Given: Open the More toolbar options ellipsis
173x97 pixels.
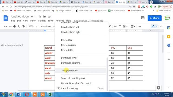Looking at the screenshot, I should click(x=139, y=26).
